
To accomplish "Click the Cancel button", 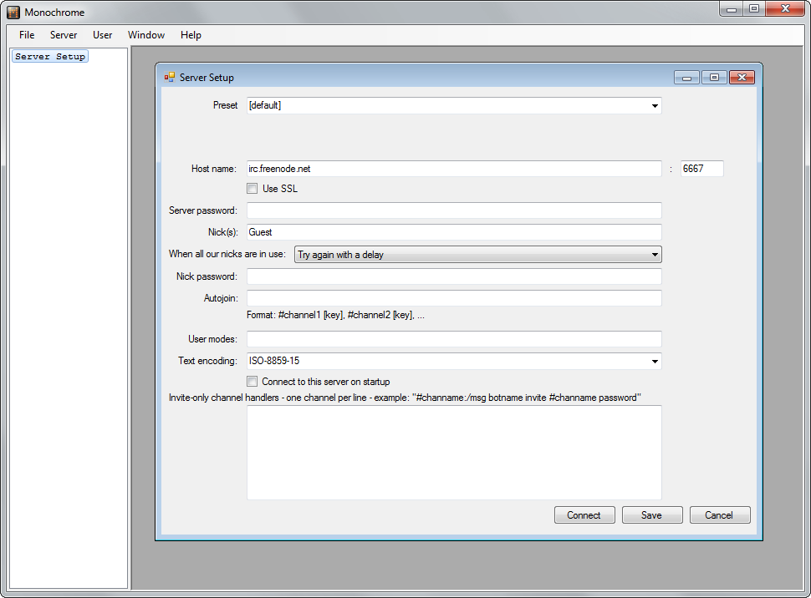I will click(720, 515).
